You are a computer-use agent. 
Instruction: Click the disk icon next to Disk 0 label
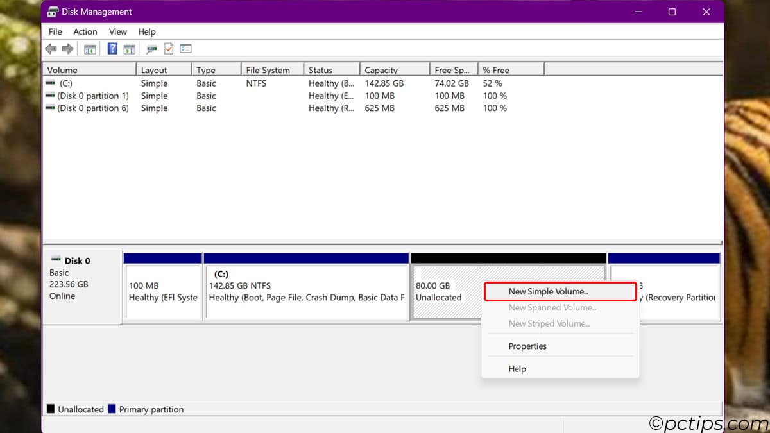click(x=56, y=260)
